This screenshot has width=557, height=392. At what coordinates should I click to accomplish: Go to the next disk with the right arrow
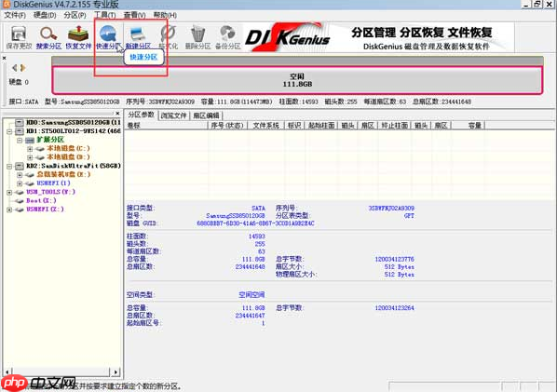point(22,67)
